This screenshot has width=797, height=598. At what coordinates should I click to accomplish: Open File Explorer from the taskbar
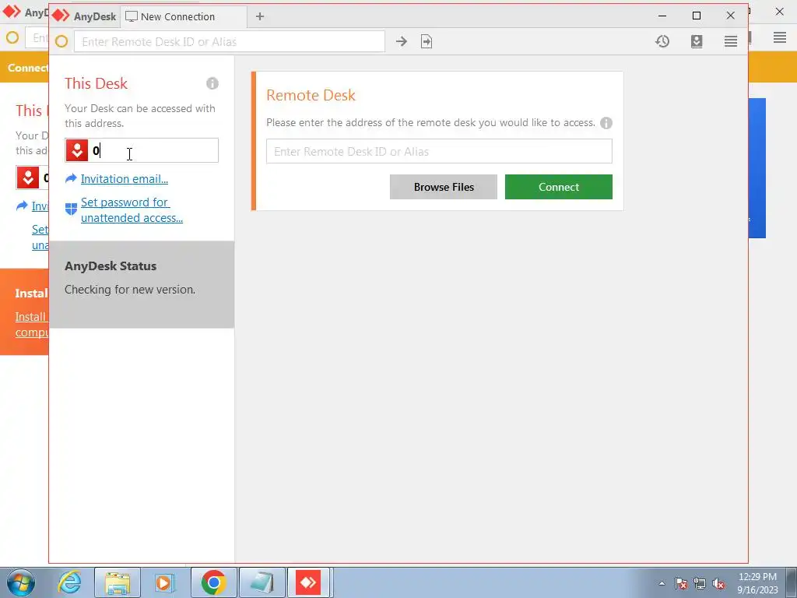pos(118,582)
